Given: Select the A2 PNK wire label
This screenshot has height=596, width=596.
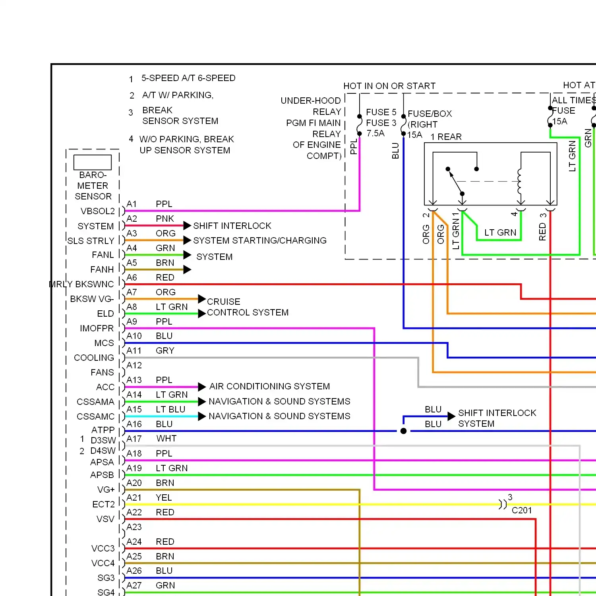Looking at the screenshot, I should coord(165,219).
